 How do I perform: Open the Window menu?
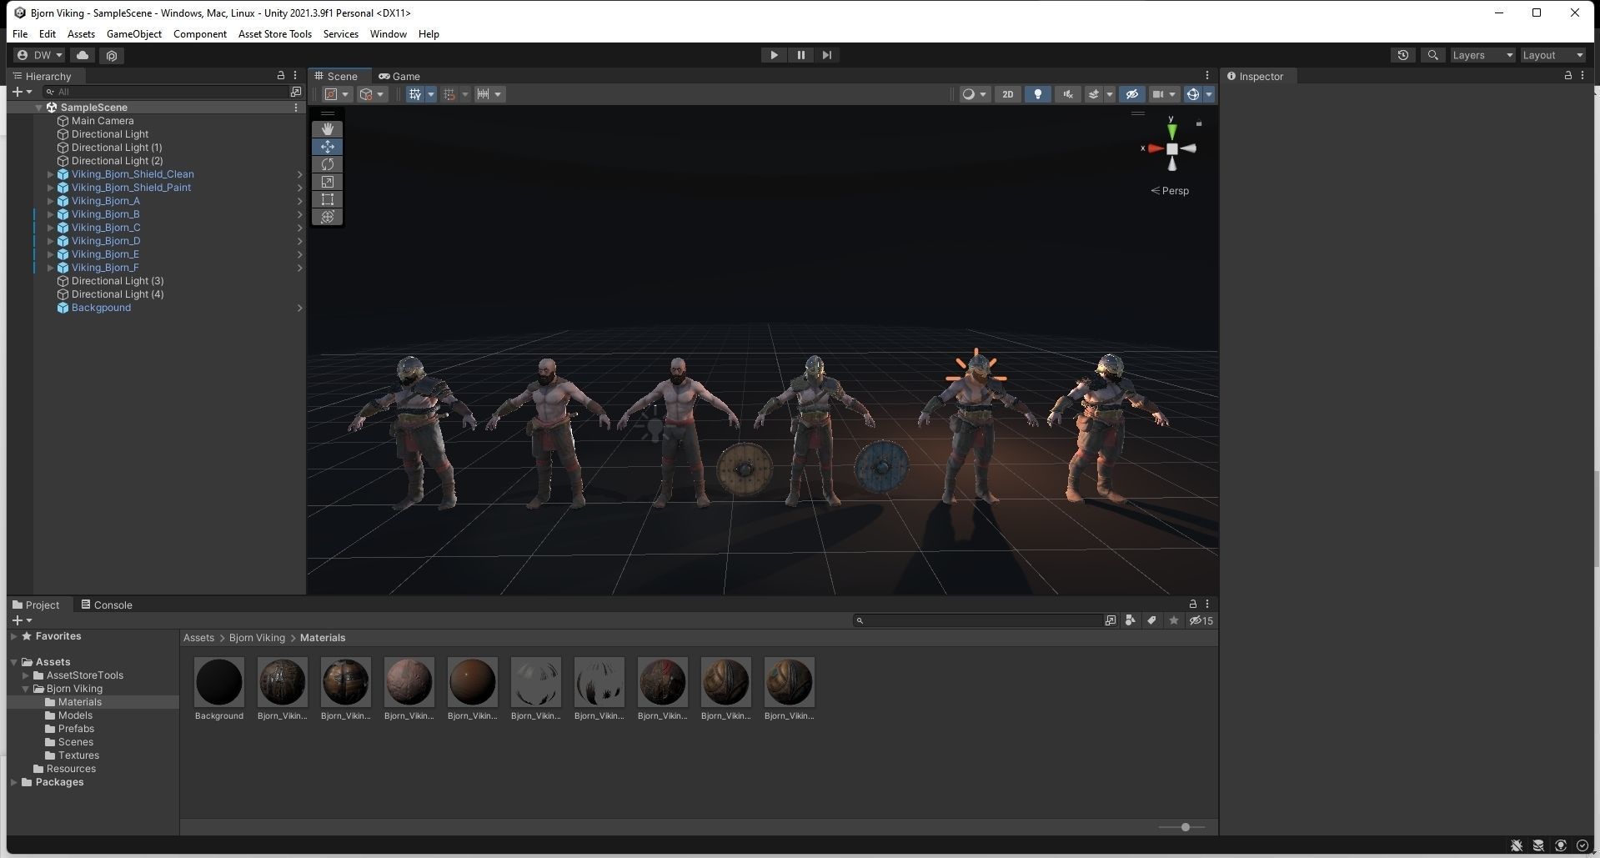click(389, 34)
